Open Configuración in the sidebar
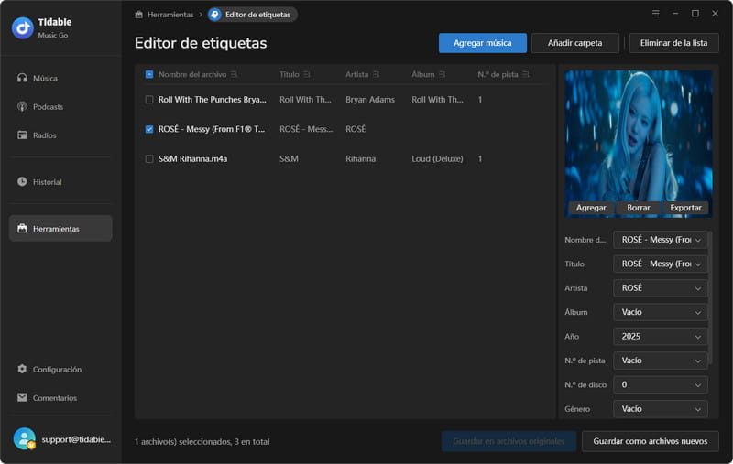Image resolution: width=733 pixels, height=464 pixels. [x=60, y=369]
